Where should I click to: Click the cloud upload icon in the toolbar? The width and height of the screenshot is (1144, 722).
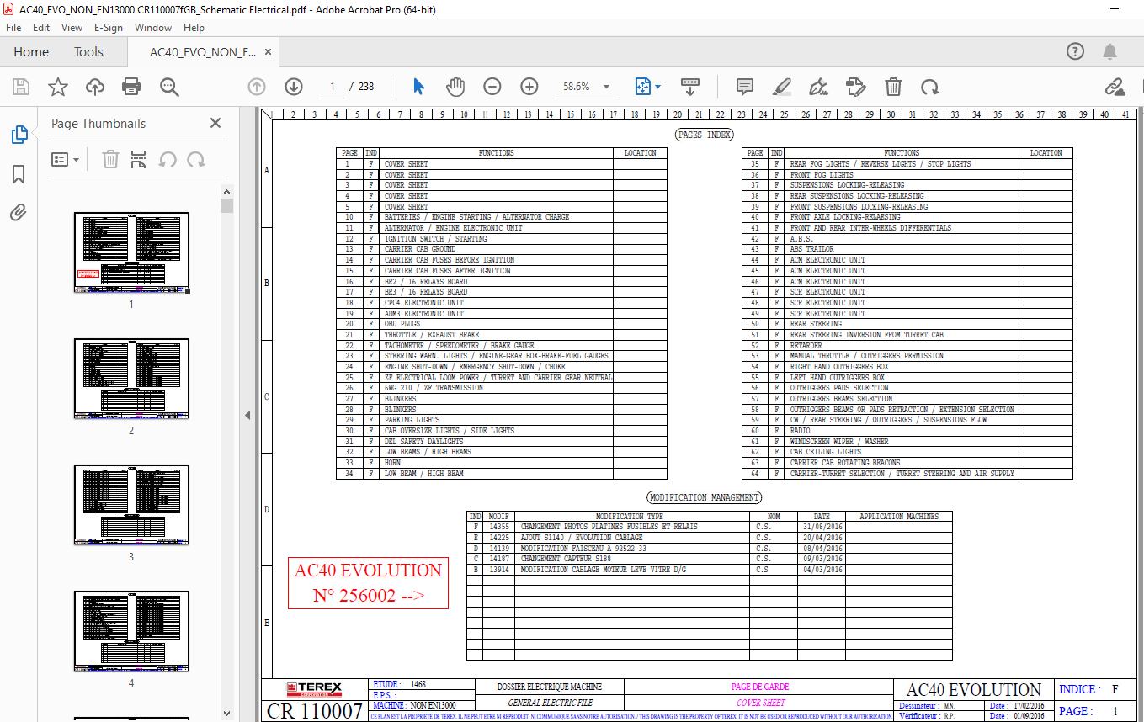point(94,87)
